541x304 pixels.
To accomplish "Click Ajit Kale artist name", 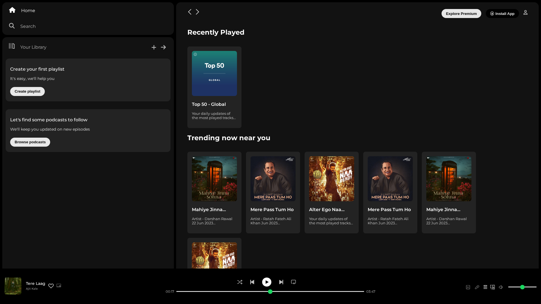I will (x=32, y=289).
